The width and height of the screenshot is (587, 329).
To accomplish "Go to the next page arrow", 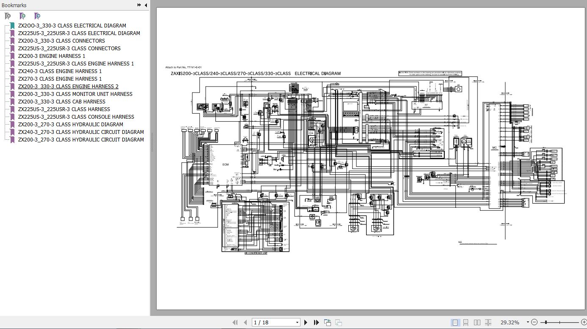I will tap(306, 322).
